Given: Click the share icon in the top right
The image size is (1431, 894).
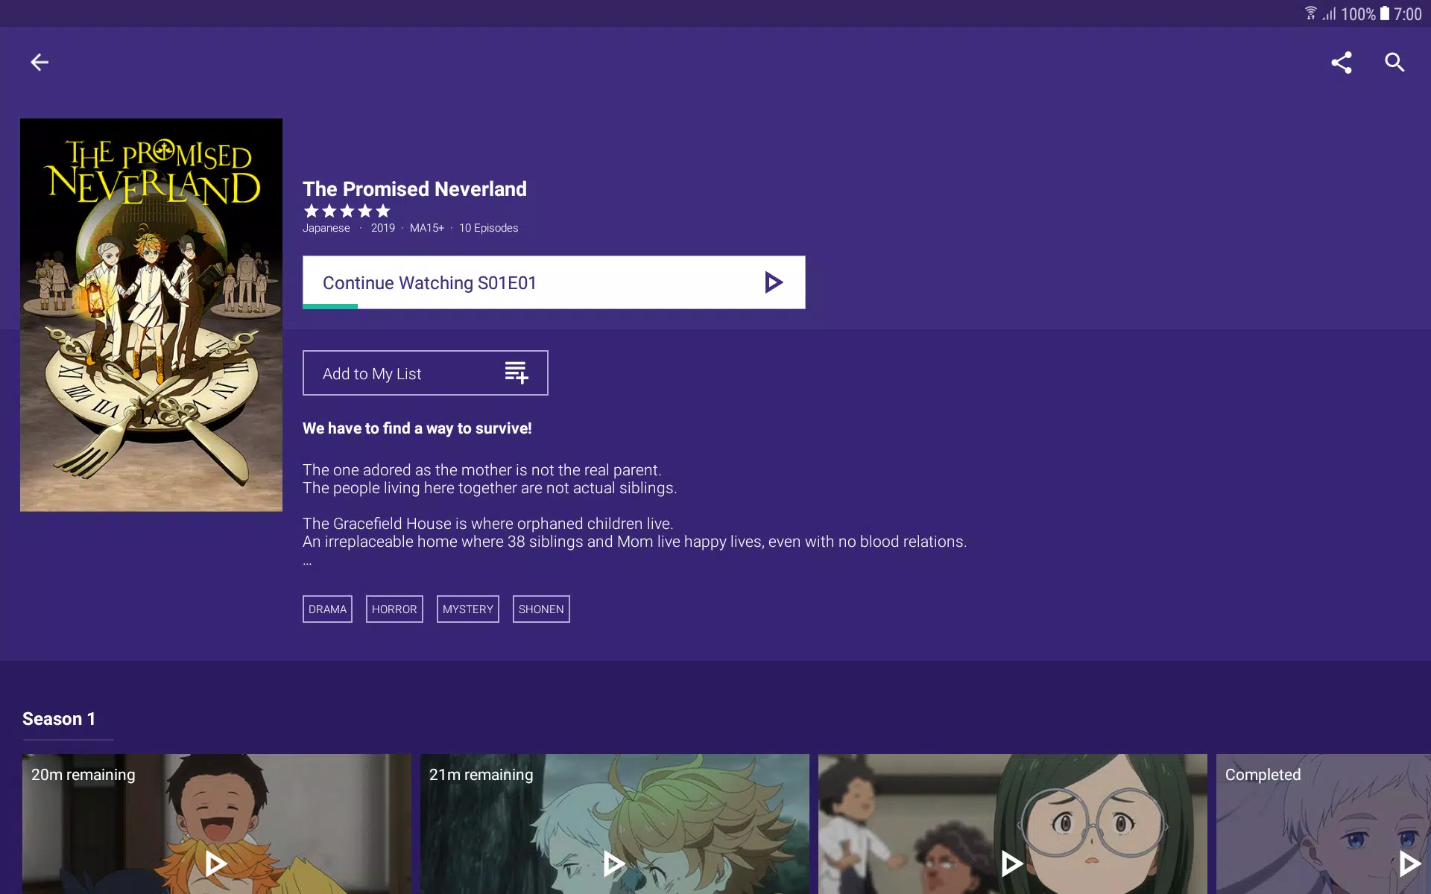Looking at the screenshot, I should [1342, 62].
